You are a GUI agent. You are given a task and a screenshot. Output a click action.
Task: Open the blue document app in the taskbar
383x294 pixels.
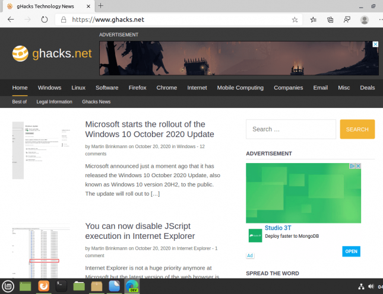click(114, 286)
